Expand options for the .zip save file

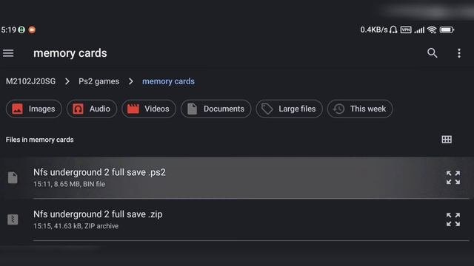click(x=453, y=219)
